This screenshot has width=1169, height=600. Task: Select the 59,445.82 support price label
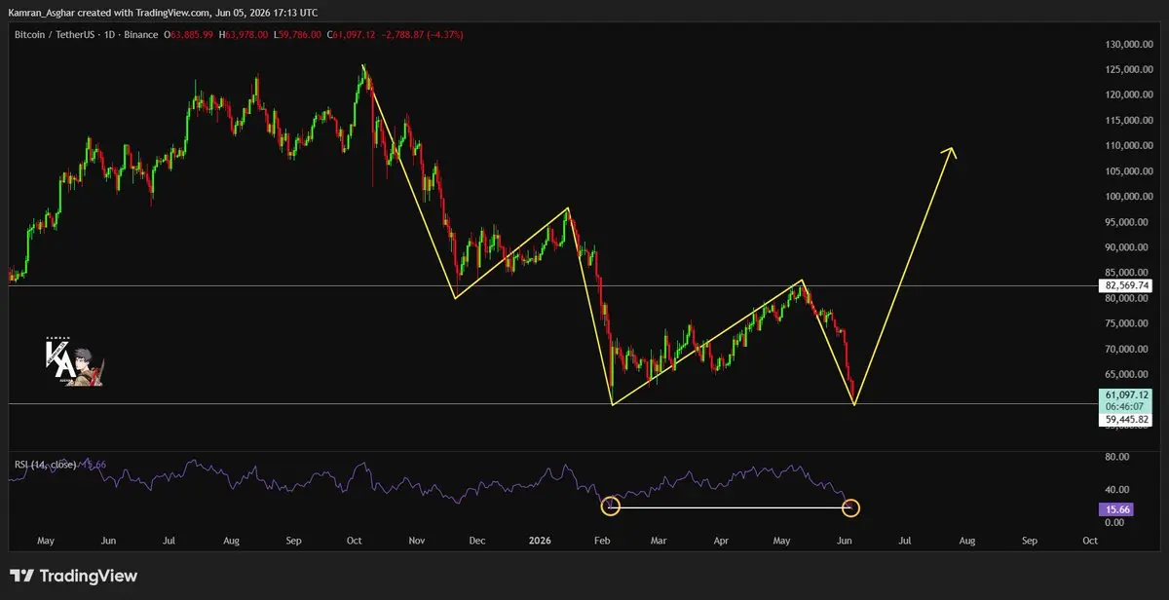(x=1125, y=420)
